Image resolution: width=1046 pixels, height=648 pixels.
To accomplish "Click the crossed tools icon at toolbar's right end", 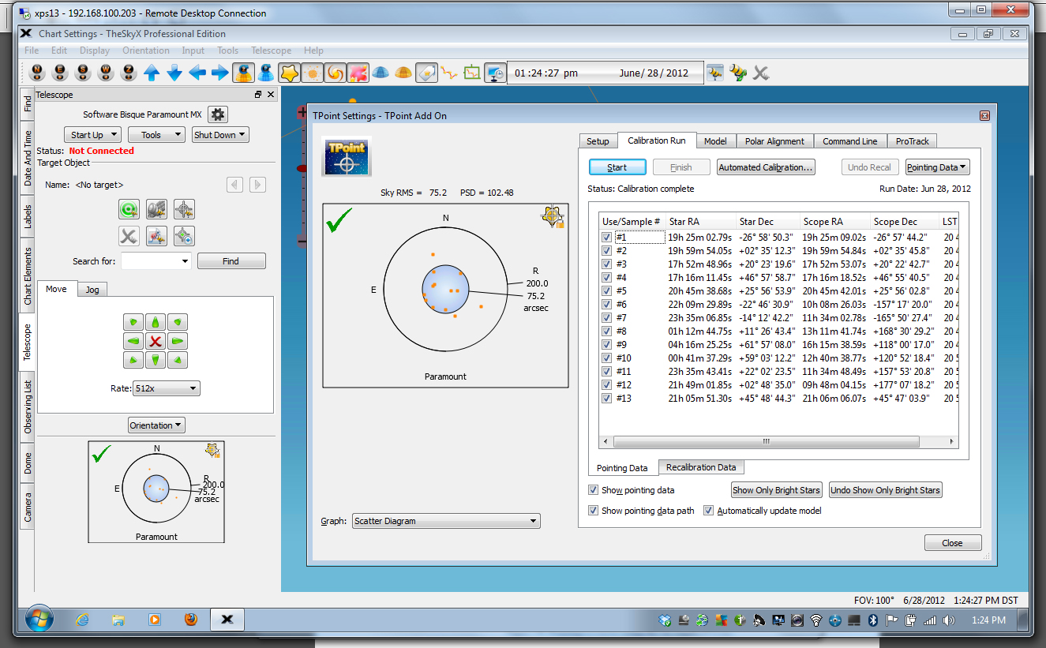I will point(761,73).
